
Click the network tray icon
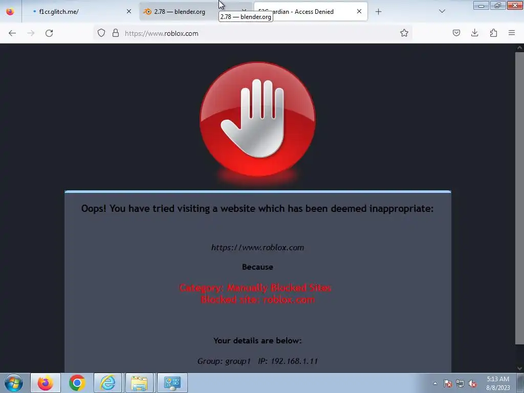(460, 383)
